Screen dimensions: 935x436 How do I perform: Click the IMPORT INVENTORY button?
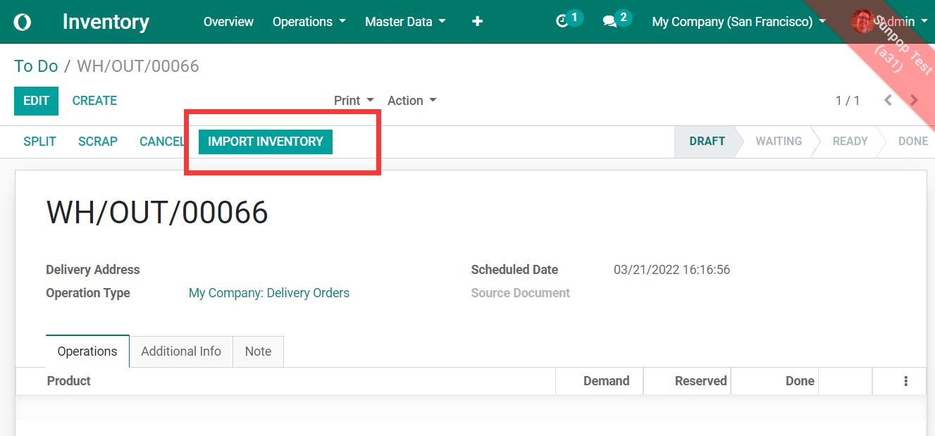pyautogui.click(x=266, y=142)
